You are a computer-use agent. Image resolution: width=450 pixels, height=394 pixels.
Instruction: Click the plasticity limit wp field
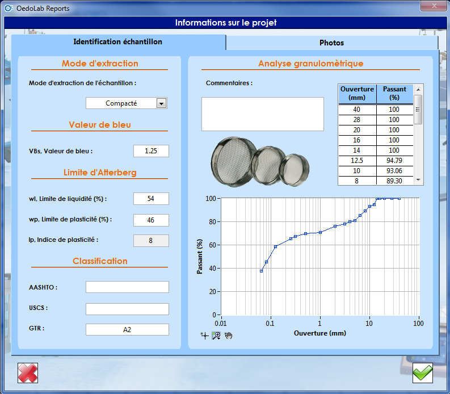(x=151, y=220)
